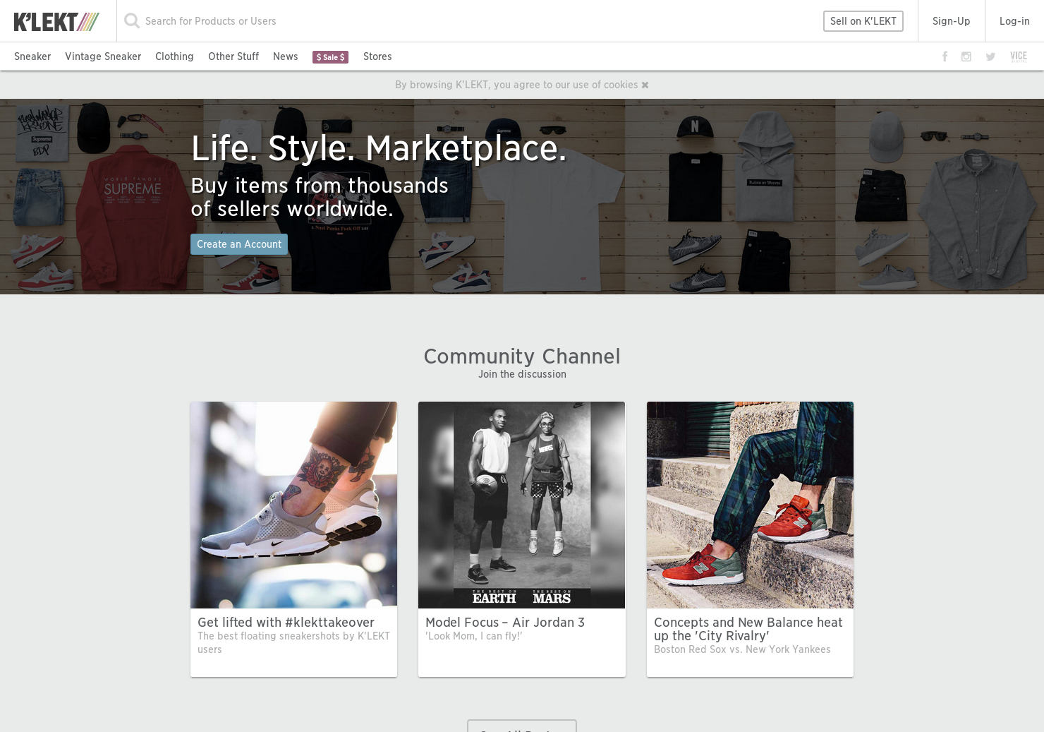
Task: Open Concepts and New Balance 'City Rivalry' post
Action: tap(748, 629)
